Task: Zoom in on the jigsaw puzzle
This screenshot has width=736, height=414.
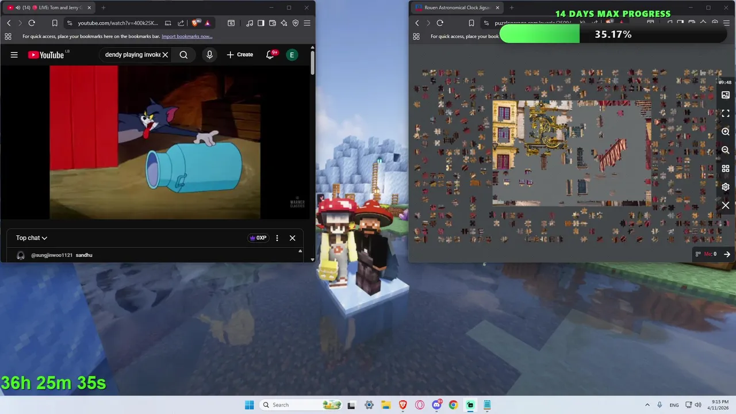Action: coord(726,132)
